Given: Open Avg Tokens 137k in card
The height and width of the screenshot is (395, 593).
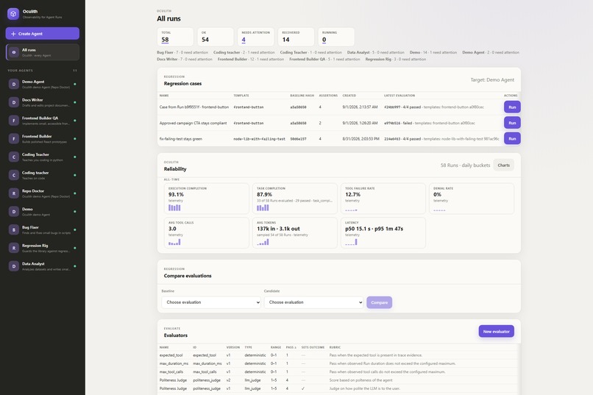Looking at the screenshot, I should [x=294, y=233].
